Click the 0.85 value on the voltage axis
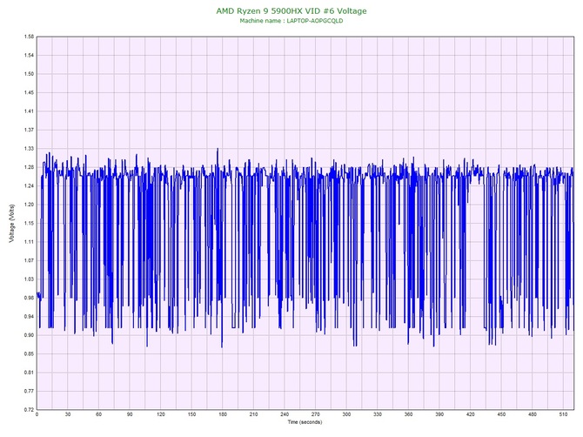Screen dimensions: 583x437 29,354
